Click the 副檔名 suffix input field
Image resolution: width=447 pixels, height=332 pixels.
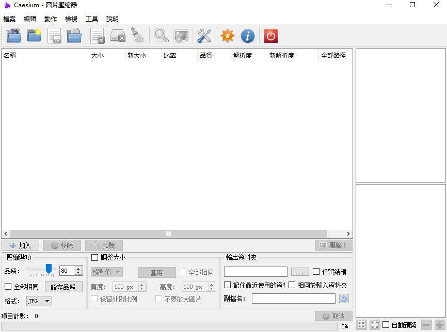pos(294,298)
